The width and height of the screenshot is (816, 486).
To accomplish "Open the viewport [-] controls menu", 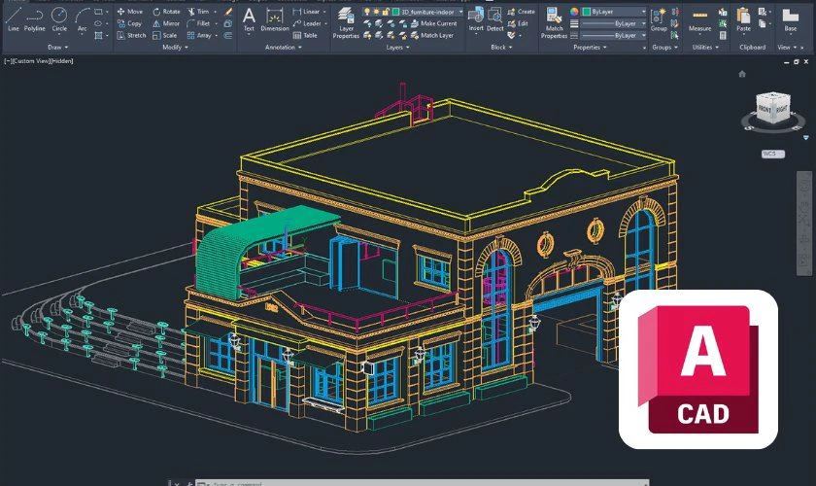I will 8,61.
